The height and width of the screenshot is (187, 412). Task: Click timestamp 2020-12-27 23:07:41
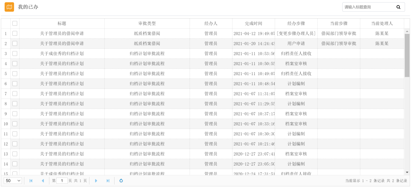pos(254,154)
